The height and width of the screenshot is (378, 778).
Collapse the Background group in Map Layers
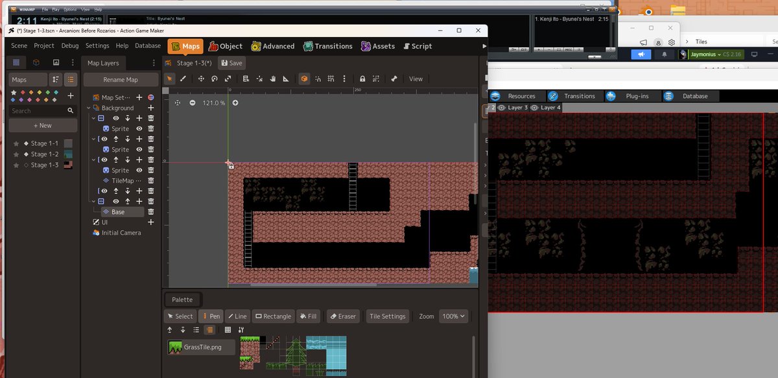88,108
